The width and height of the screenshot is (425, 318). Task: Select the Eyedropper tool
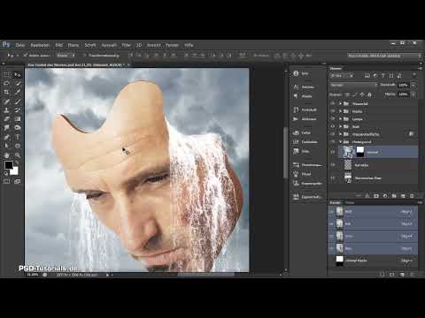[18, 93]
